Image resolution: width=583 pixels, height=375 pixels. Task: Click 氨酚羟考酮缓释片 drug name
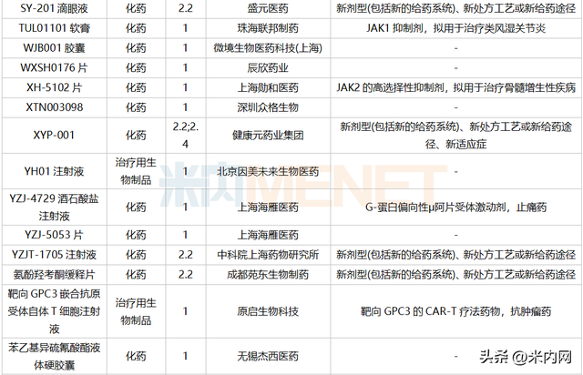(x=55, y=275)
